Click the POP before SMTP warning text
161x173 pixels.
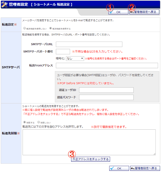[x=86, y=83]
